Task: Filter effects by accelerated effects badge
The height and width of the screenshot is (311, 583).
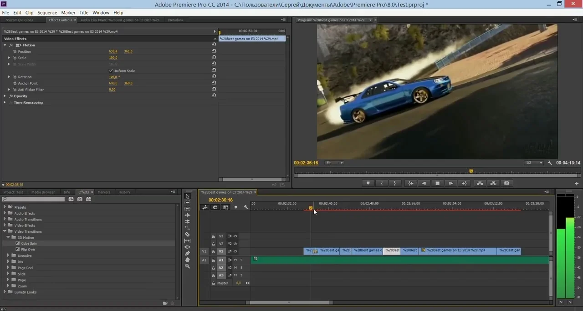Action: (71, 199)
